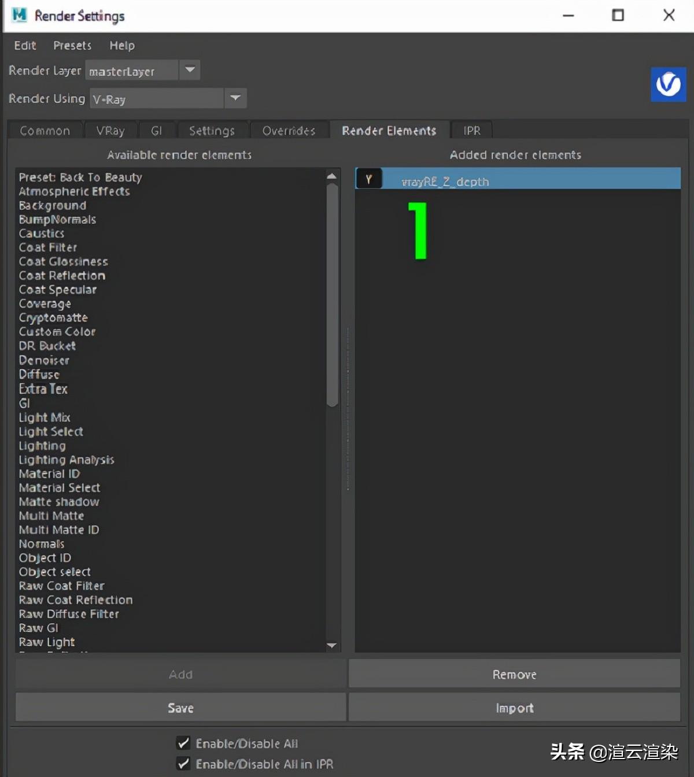694x777 pixels.
Task: Select Matte shadow element
Action: [x=59, y=502]
